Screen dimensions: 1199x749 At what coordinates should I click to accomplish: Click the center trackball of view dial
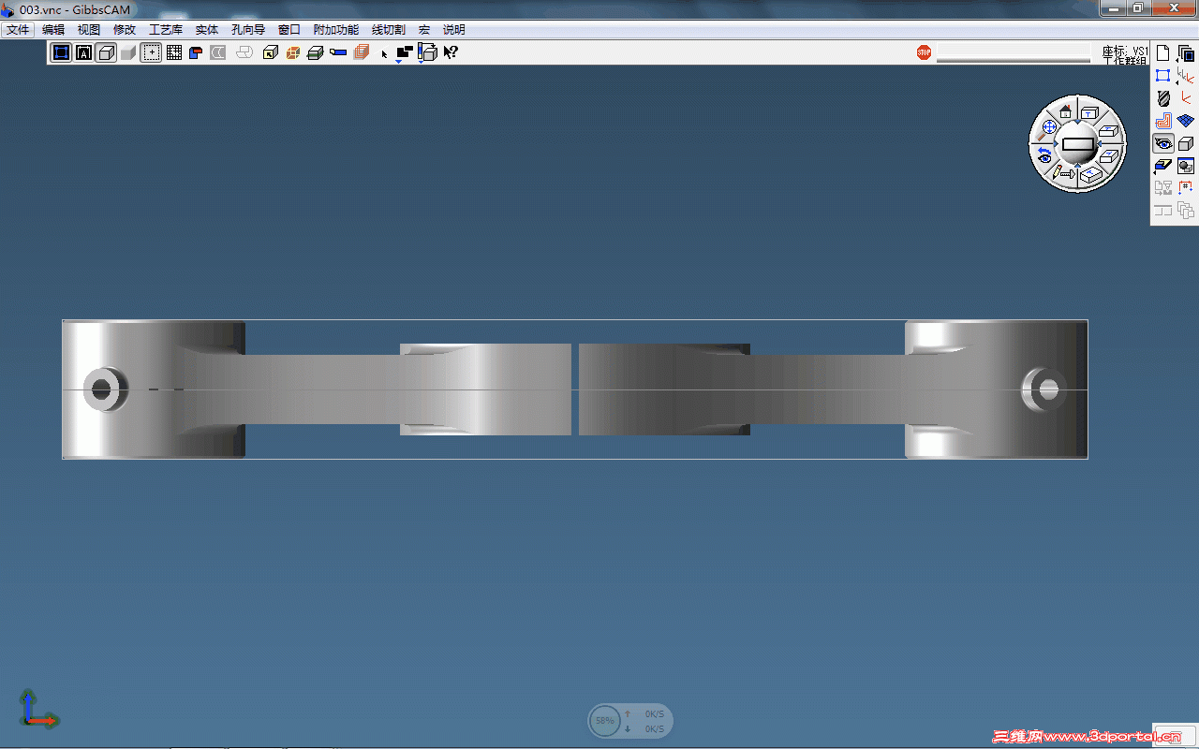click(1078, 144)
